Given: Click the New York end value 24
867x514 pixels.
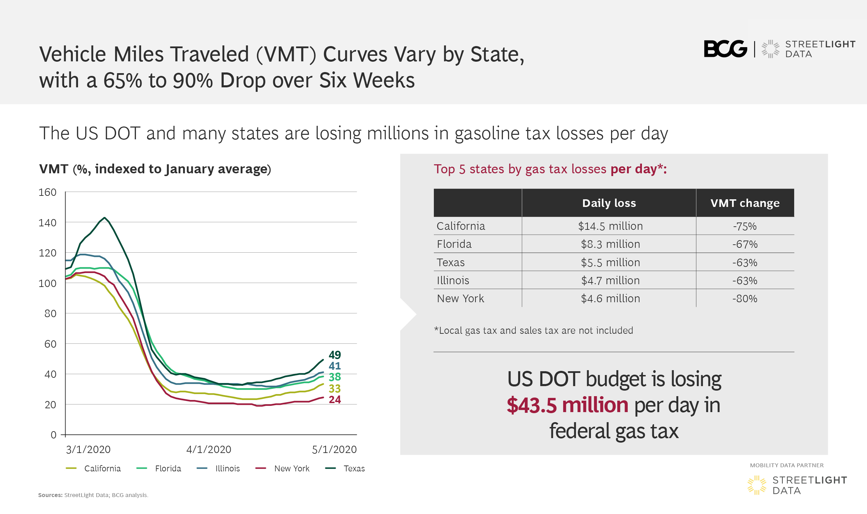Looking at the screenshot, I should 335,400.
